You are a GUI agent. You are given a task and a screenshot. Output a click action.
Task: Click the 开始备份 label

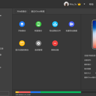[x=22, y=31]
